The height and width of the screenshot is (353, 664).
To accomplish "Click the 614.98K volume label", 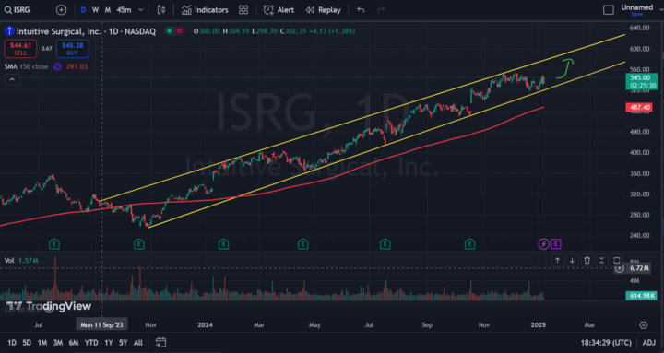I will pyautogui.click(x=641, y=296).
